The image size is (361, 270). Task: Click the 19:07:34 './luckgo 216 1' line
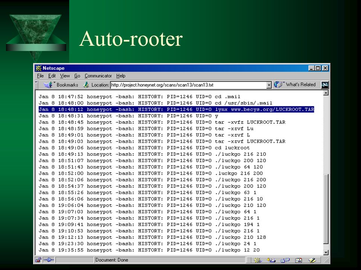click(x=149, y=218)
